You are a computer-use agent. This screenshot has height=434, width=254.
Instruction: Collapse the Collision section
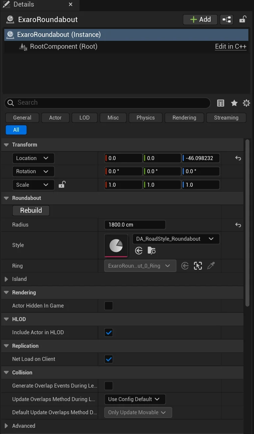pos(6,373)
